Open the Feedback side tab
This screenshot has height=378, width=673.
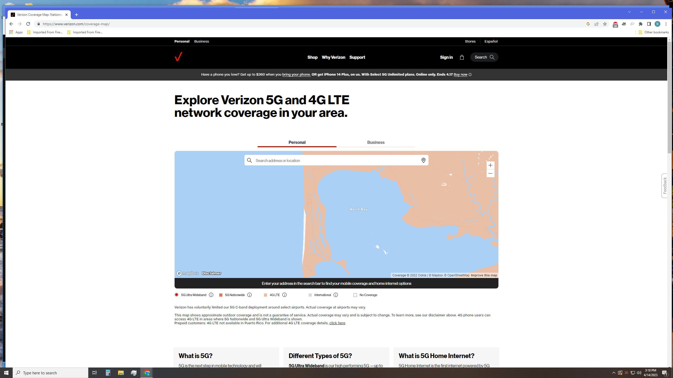click(x=665, y=186)
